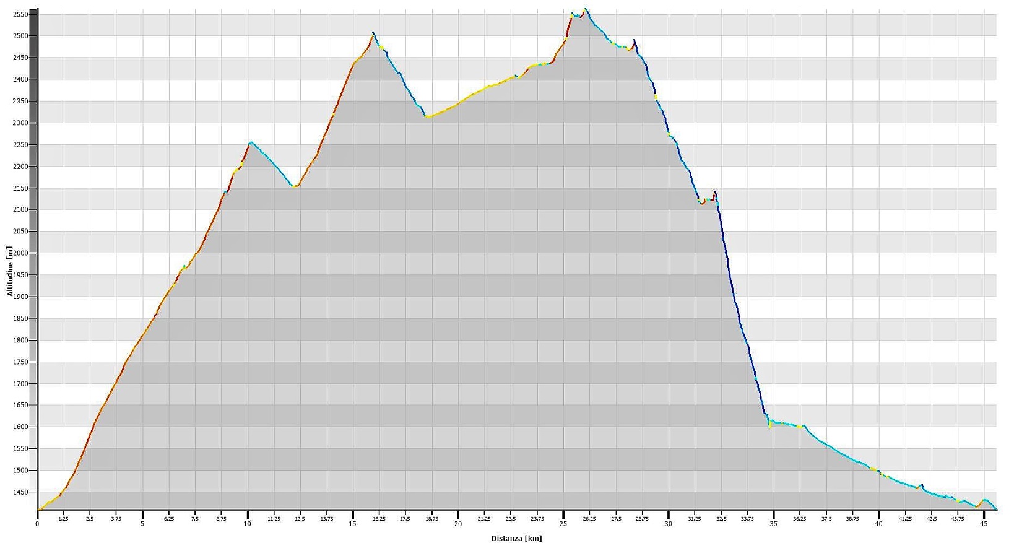Screen dimensions: 1014x543
Task: Click the 10 km tick label
Action: 248,524
